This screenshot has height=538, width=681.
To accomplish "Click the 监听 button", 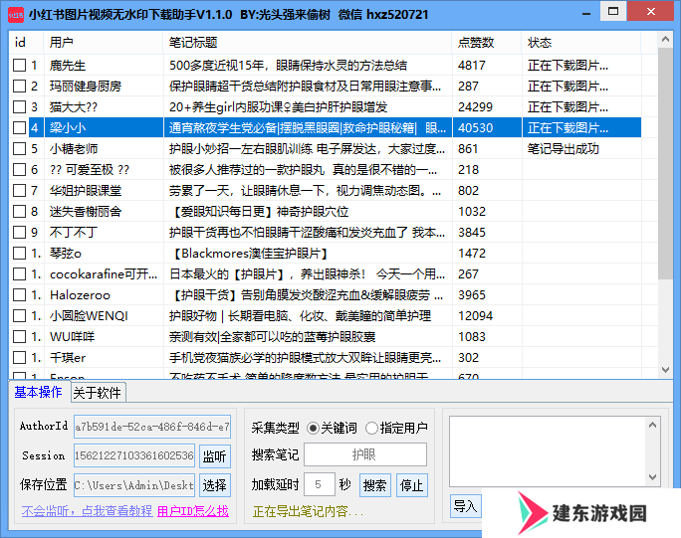I will [214, 456].
